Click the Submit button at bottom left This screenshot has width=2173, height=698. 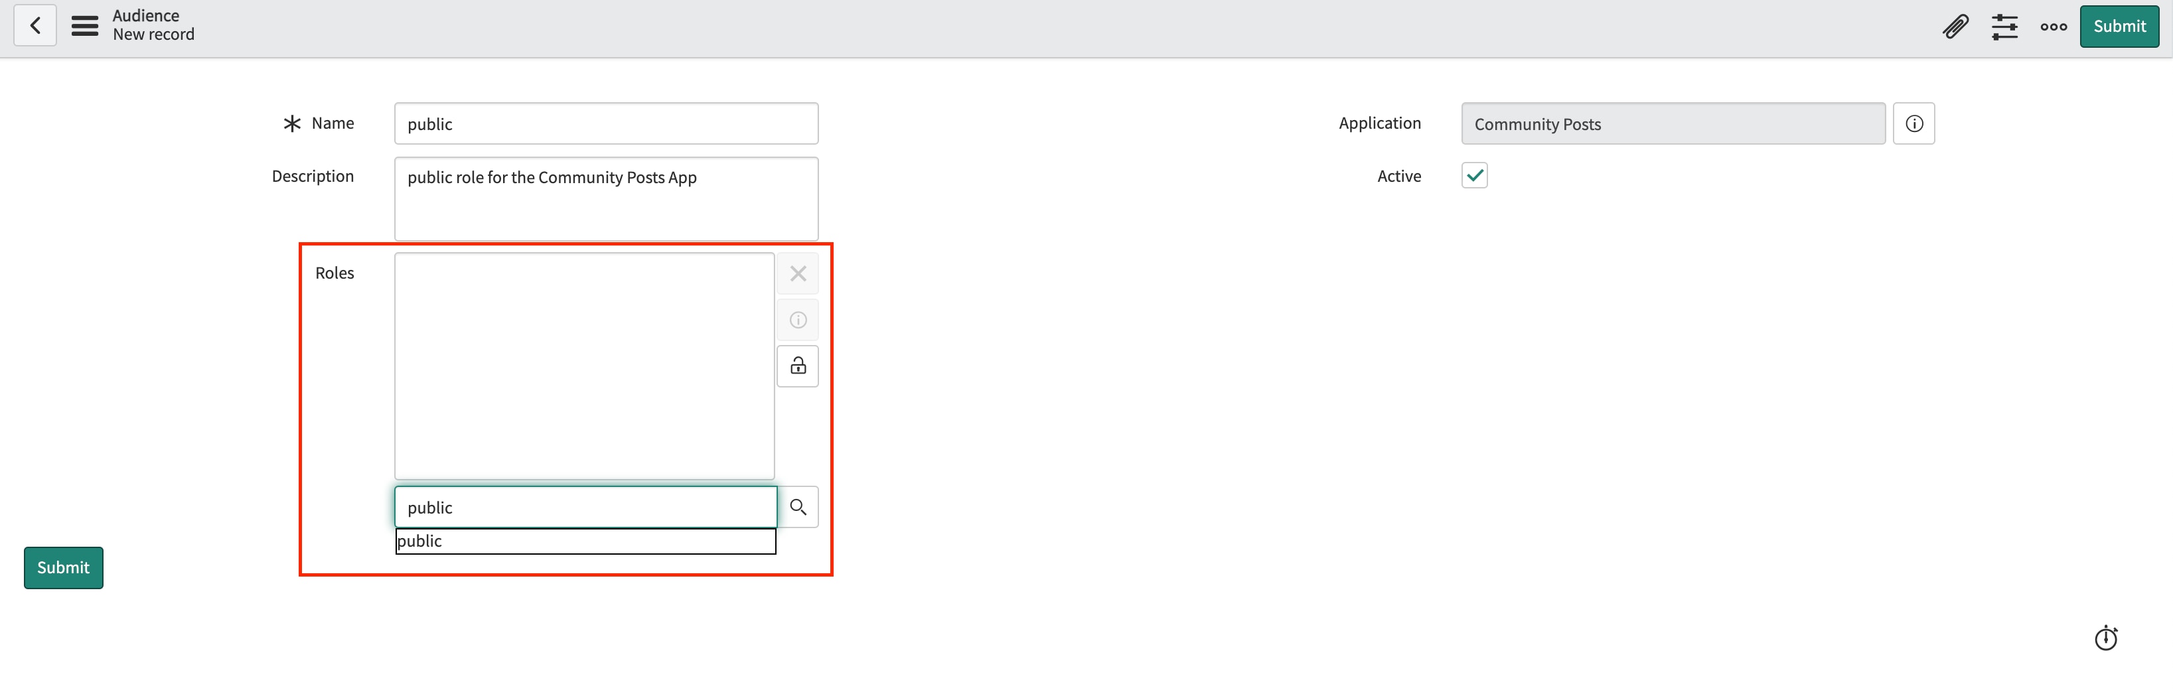point(62,567)
